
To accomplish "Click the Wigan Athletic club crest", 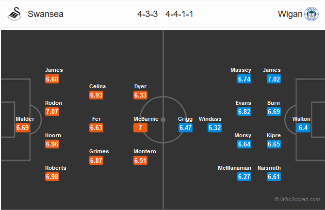I will coord(311,14).
